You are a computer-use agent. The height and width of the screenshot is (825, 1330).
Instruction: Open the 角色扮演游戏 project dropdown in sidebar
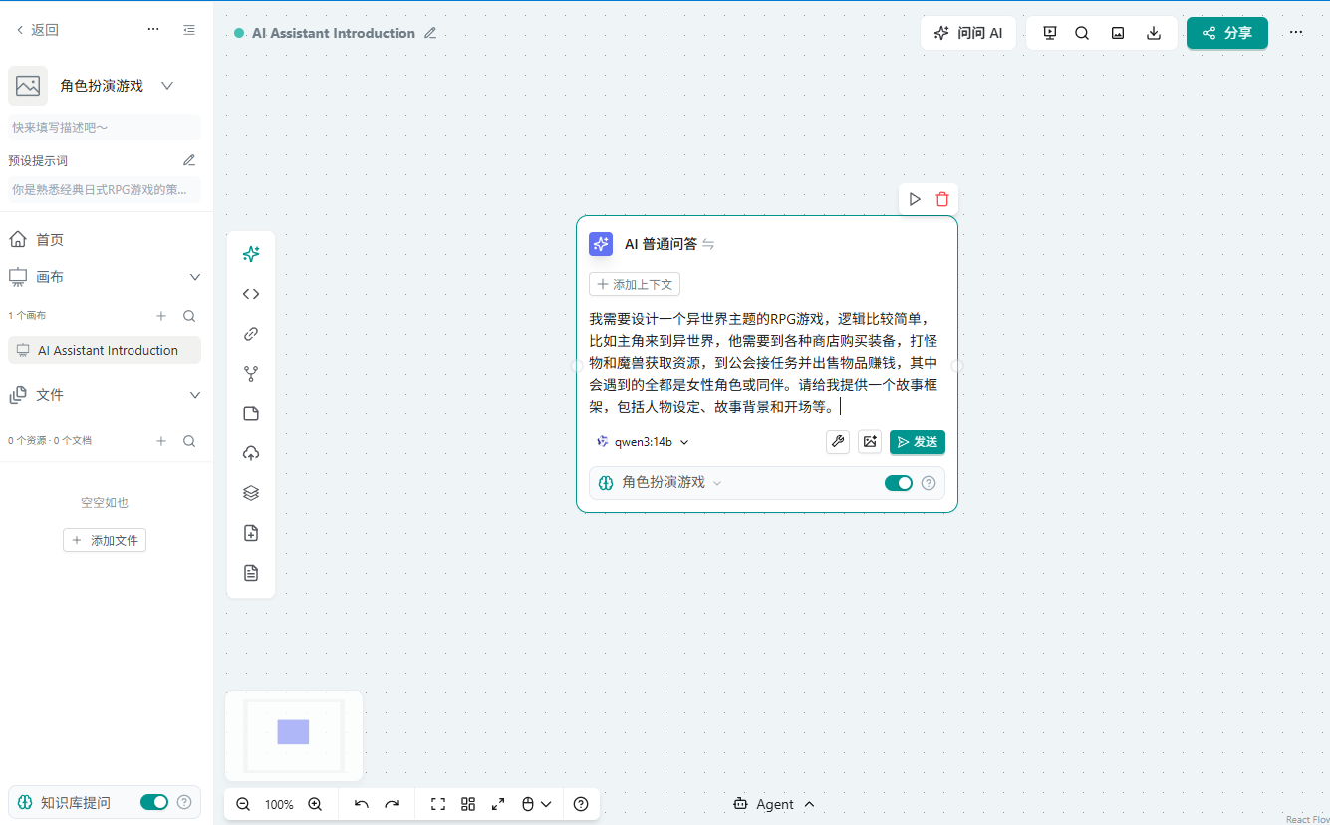167,86
